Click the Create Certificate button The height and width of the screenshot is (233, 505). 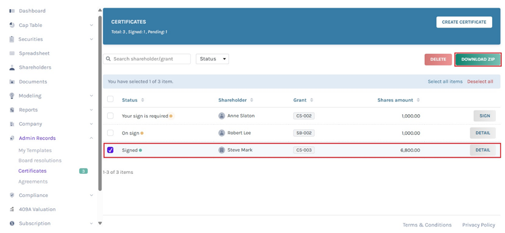coord(464,22)
